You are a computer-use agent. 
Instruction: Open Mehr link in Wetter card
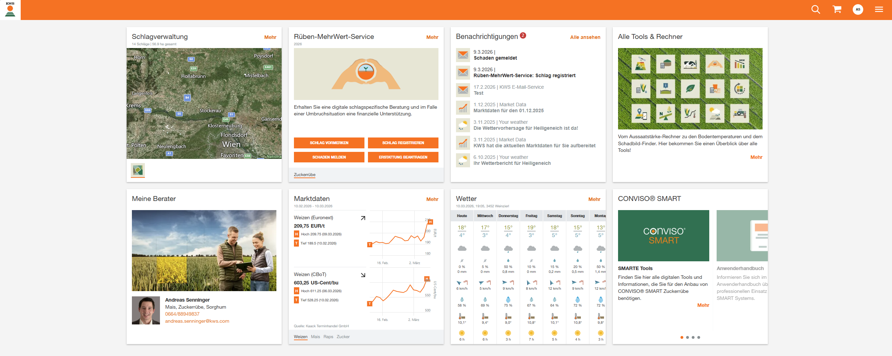[x=594, y=199]
